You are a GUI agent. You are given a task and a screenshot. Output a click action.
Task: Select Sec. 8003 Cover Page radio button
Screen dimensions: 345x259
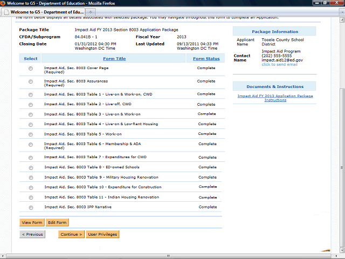coord(31,69)
